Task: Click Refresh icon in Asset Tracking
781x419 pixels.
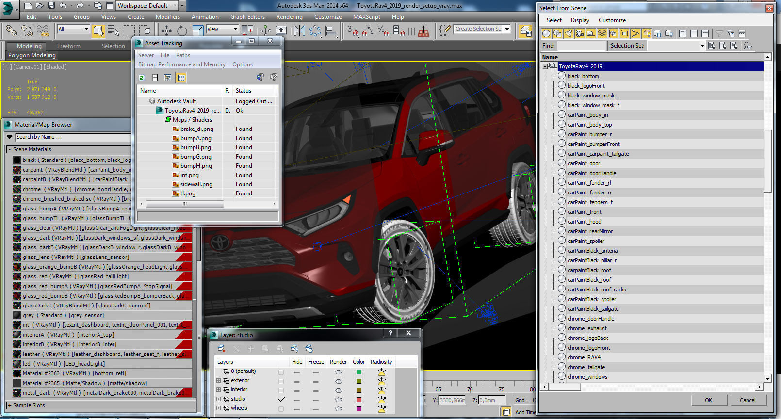Action: [x=142, y=78]
